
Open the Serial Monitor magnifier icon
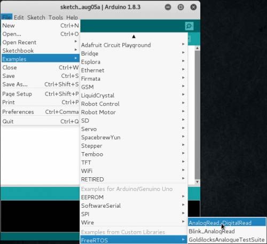point(189,26)
